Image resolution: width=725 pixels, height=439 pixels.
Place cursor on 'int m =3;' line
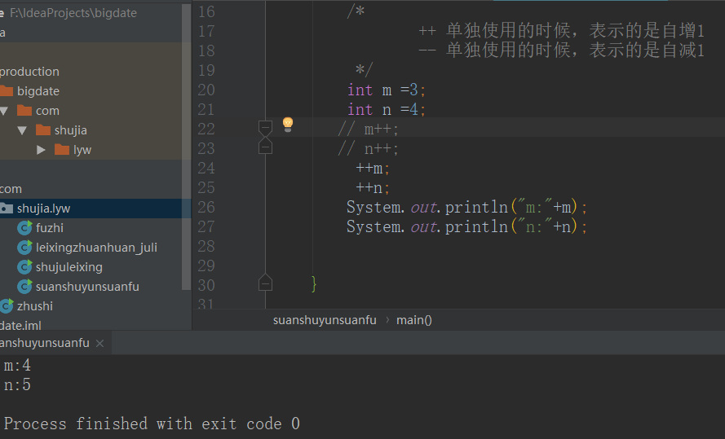386,90
